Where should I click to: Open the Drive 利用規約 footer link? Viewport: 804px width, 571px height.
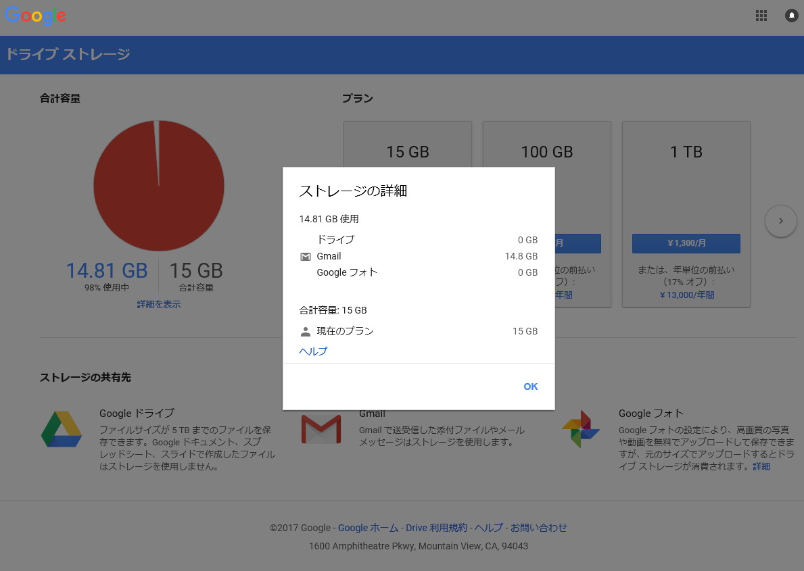(437, 528)
